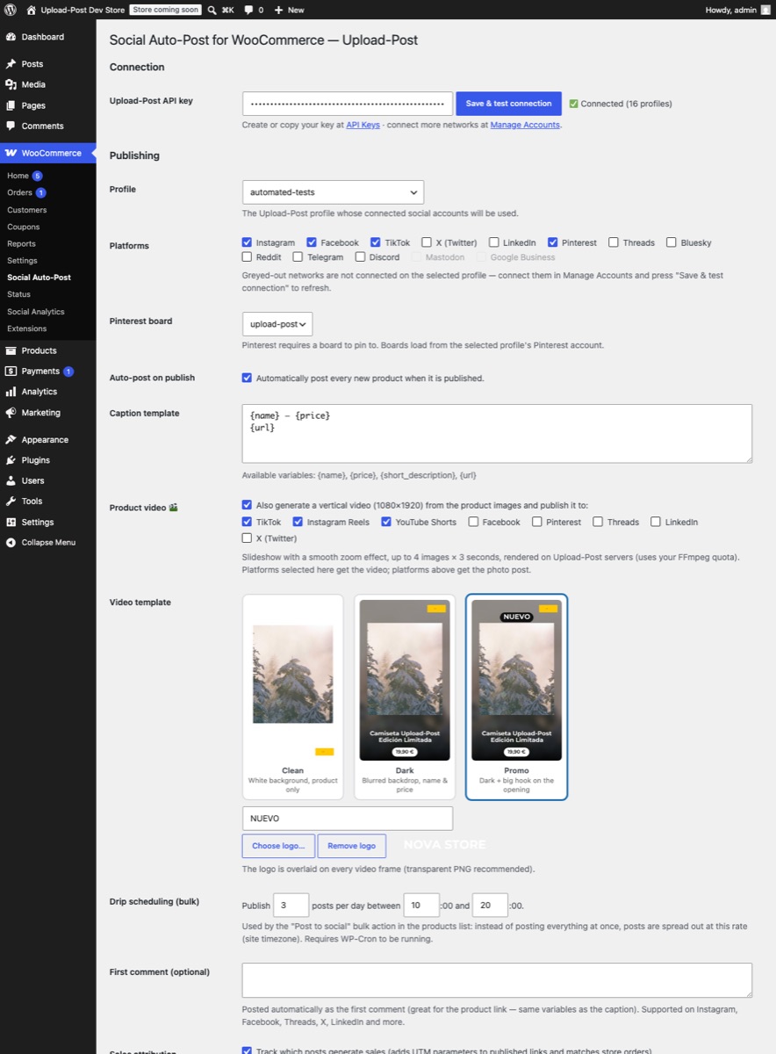Click the Posts pin icon
The width and height of the screenshot is (776, 1054).
11,64
